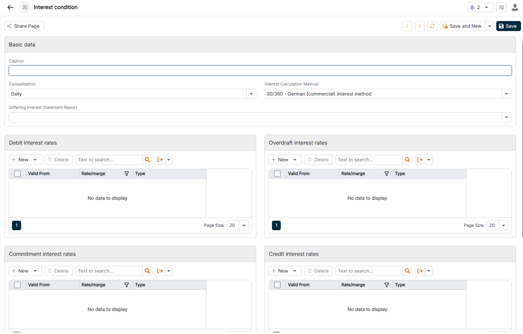This screenshot has height=334, width=523.
Task: Focus the Caption input field
Action: pos(260,70)
